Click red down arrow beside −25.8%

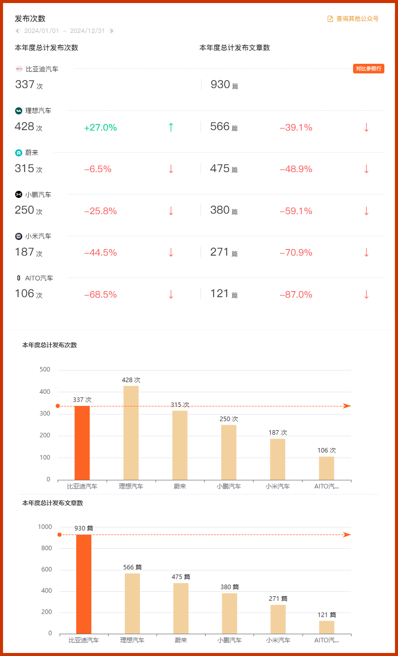click(x=171, y=211)
